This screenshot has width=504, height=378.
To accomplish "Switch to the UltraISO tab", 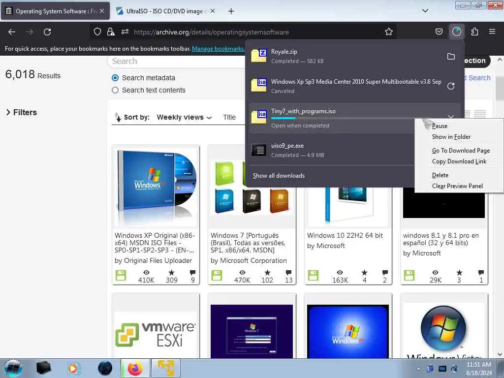I will click(165, 11).
